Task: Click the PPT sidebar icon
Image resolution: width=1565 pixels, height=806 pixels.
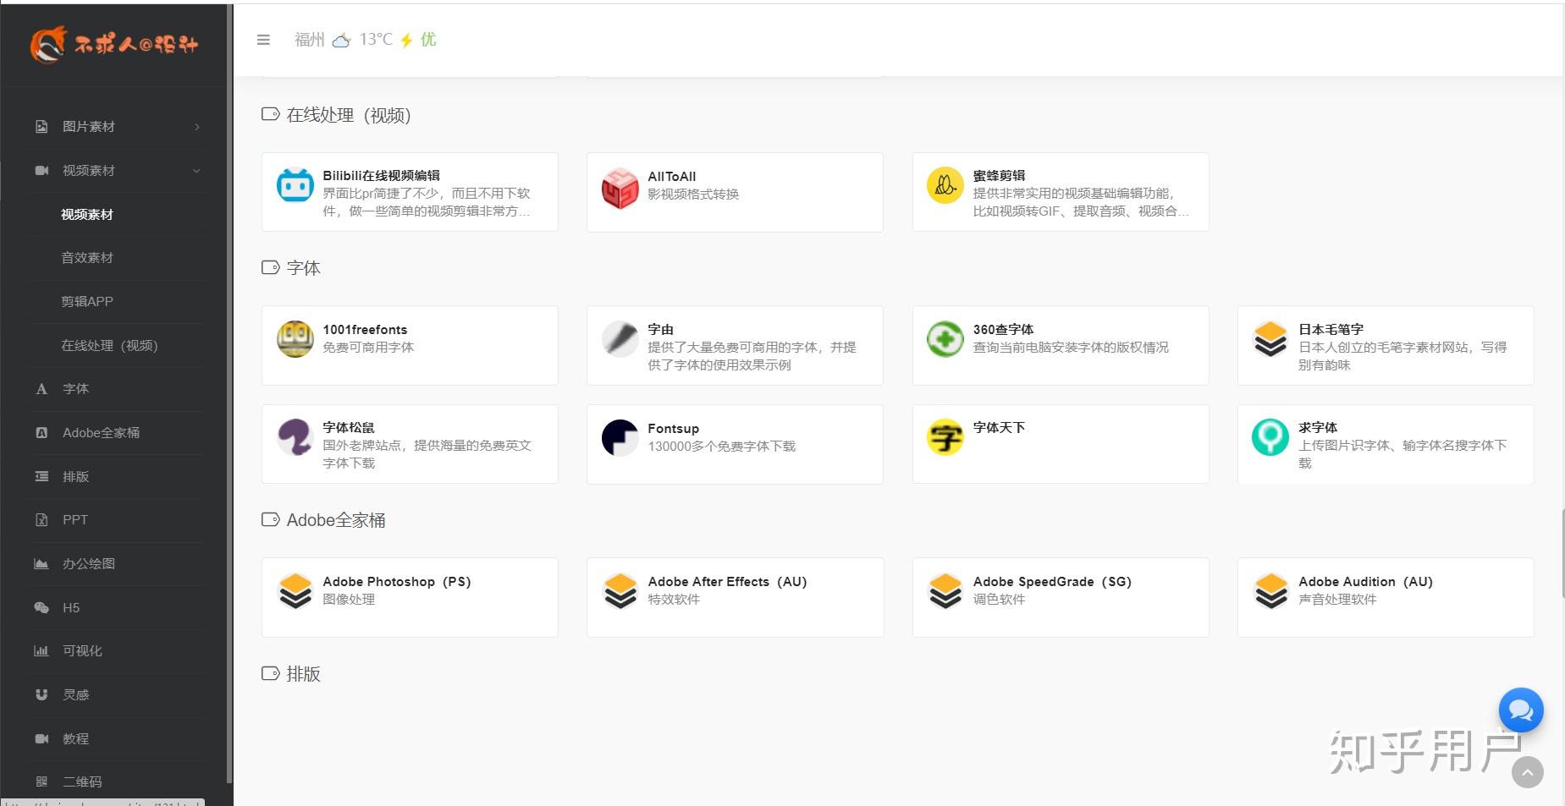Action: pyautogui.click(x=41, y=520)
